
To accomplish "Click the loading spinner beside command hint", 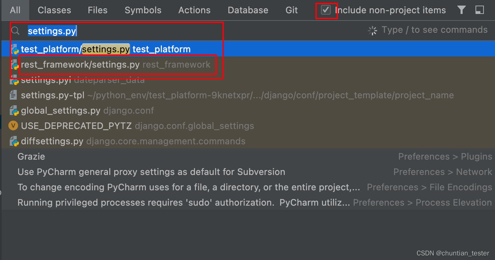I will click(372, 30).
